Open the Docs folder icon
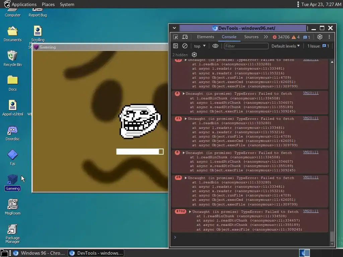Image resolution: width=343 pixels, height=257 pixels. tap(12, 83)
